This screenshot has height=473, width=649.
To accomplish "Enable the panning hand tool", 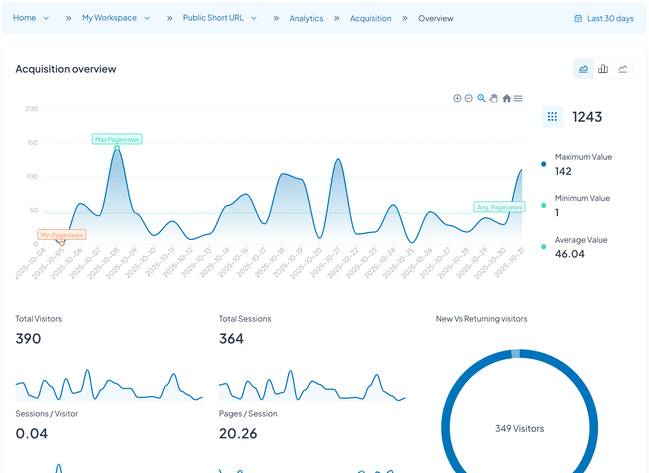I will (x=494, y=98).
